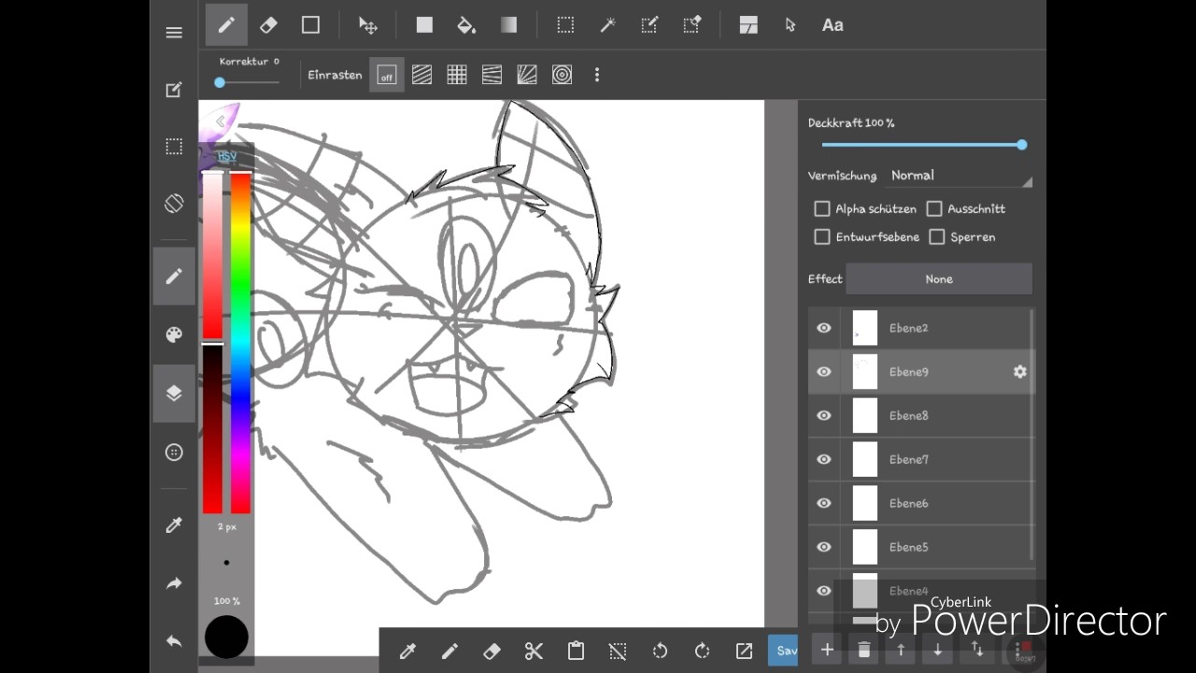The width and height of the screenshot is (1196, 673).
Task: Open the Vermischung Normal dropdown
Action: point(961,175)
